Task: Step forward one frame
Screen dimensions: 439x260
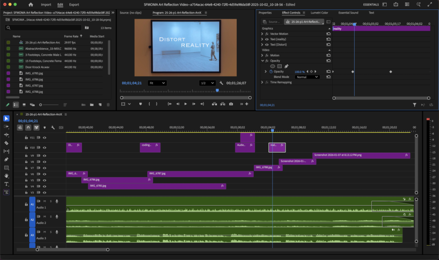Action: click(x=194, y=104)
